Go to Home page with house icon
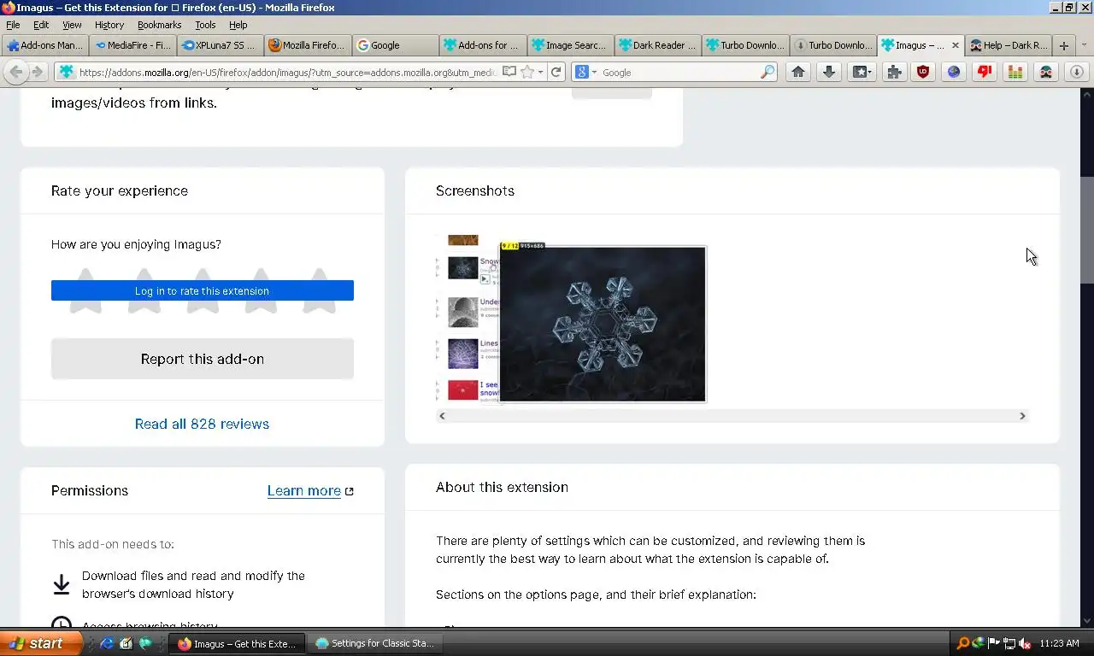 point(797,72)
